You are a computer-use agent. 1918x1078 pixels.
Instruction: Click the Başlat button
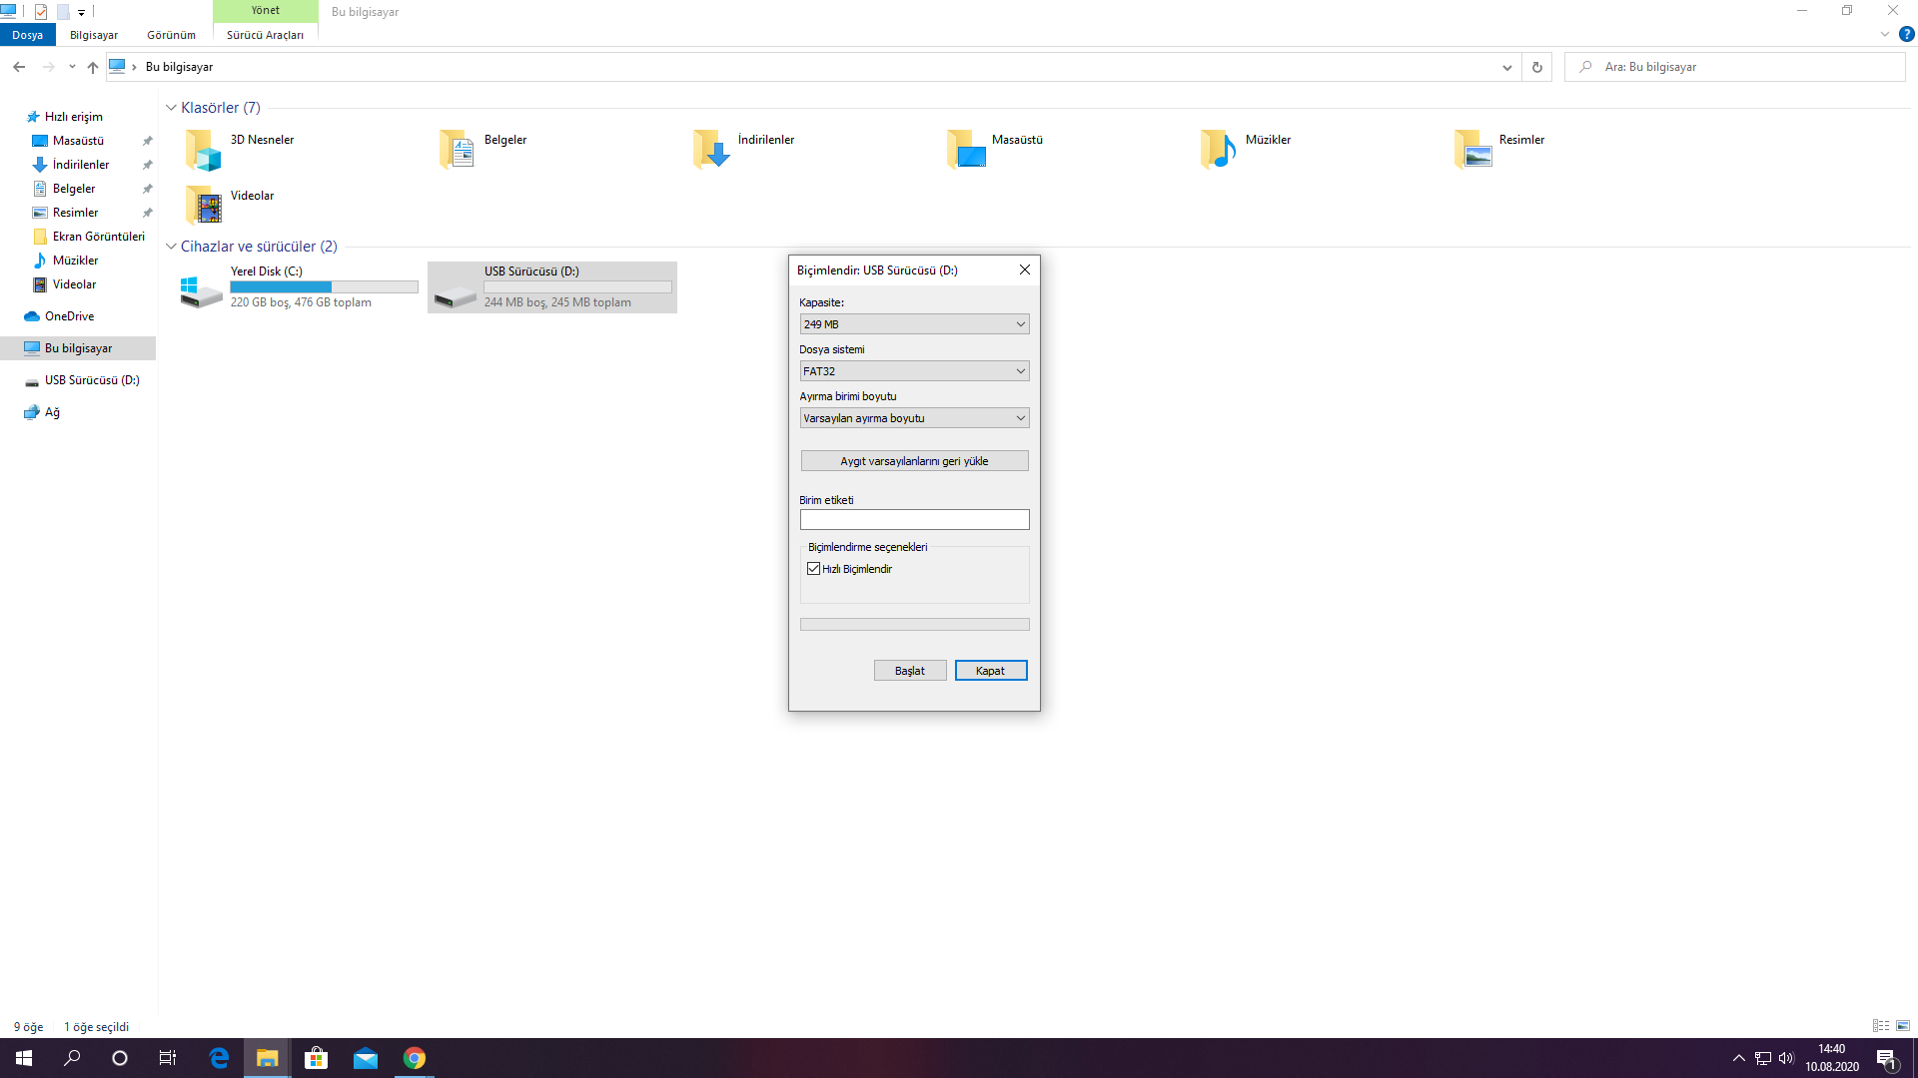pos(909,671)
